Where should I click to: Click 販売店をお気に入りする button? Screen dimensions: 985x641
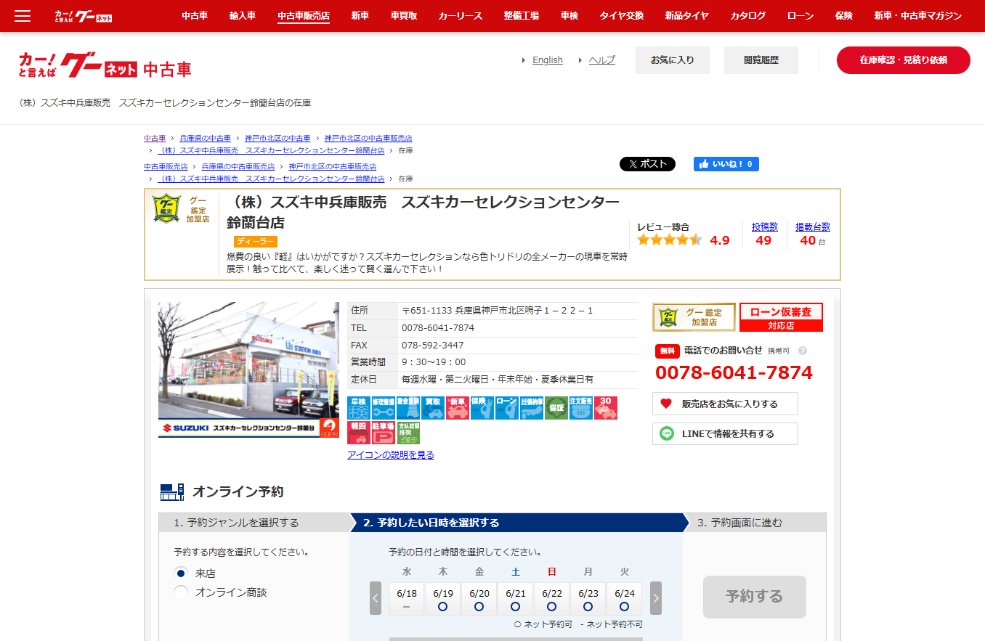(x=725, y=404)
